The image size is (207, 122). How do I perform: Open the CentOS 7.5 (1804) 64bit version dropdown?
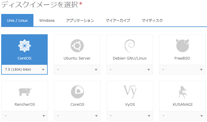tap(24, 70)
